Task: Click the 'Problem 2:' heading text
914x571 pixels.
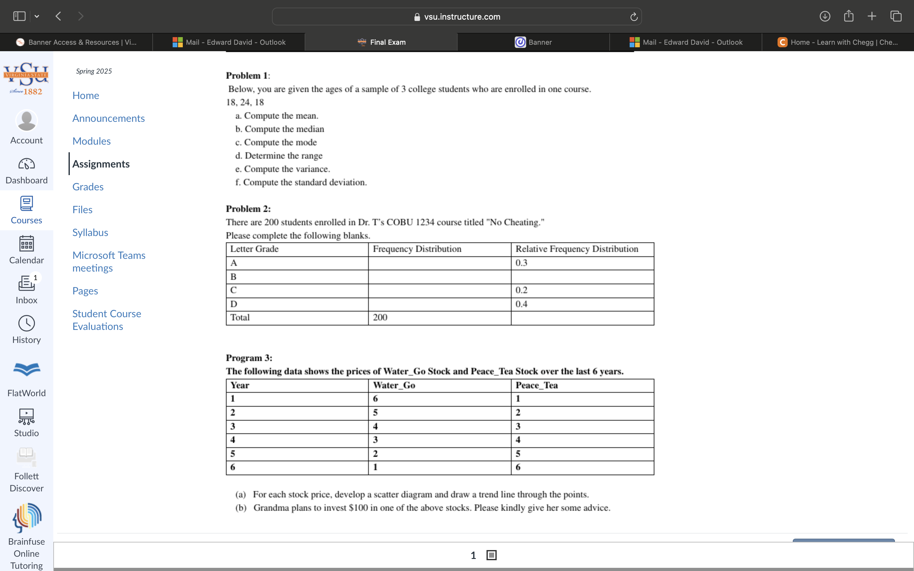Action: pyautogui.click(x=248, y=209)
